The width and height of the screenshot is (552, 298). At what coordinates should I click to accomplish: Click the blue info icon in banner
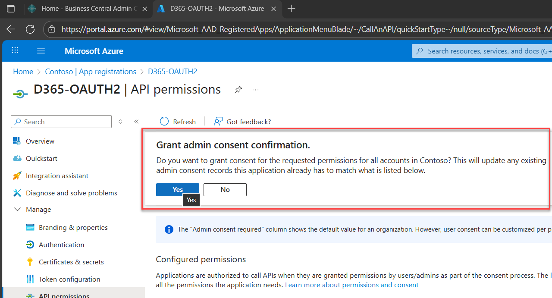click(x=169, y=229)
